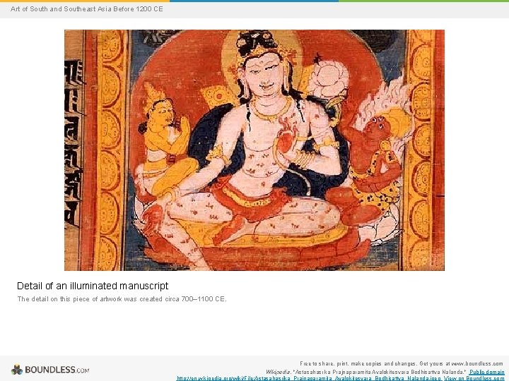Click the green color bar at top
Viewport: 509px width, 381px height.
pos(424,1)
